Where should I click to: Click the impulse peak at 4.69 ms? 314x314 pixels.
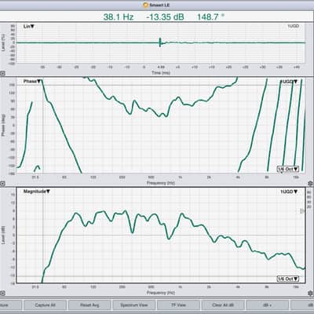coord(160,42)
